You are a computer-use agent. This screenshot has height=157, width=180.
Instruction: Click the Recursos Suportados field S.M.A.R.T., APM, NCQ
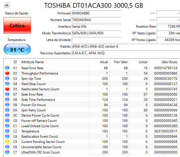(126, 53)
